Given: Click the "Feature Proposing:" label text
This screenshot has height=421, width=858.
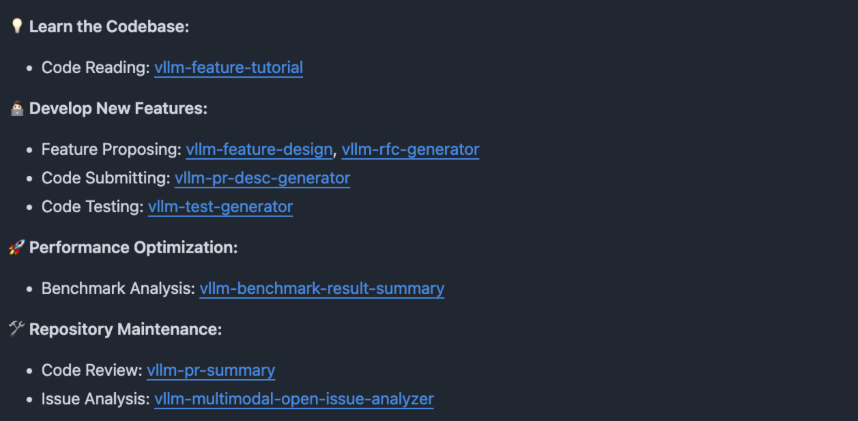Looking at the screenshot, I should [111, 150].
